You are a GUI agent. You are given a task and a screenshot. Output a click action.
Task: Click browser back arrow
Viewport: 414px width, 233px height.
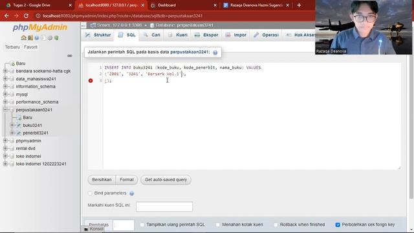(x=6, y=16)
